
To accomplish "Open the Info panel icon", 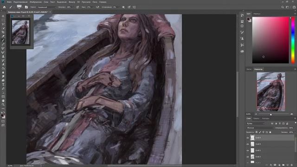I will pyautogui.click(x=242, y=26).
